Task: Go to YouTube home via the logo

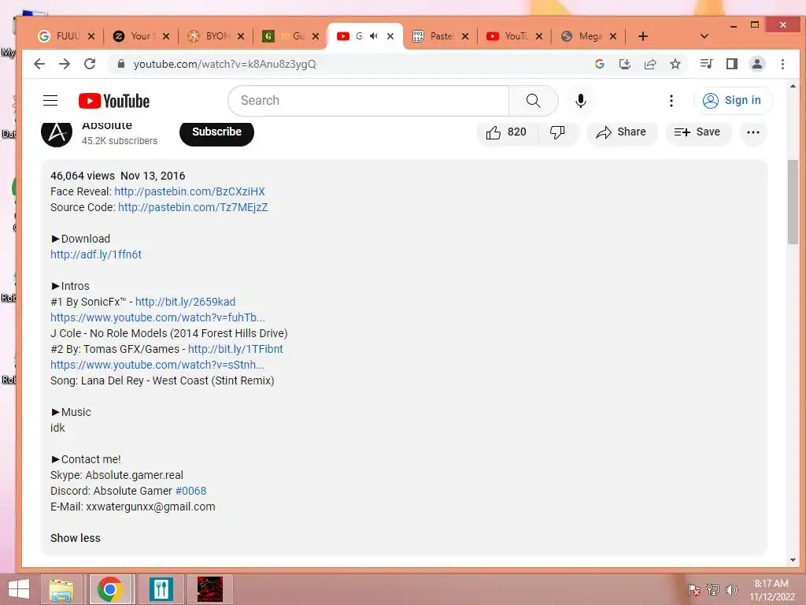Action: pos(114,101)
